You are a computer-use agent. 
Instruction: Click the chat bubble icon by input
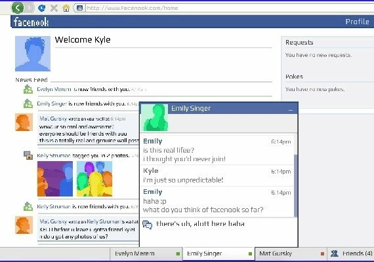tap(147, 225)
